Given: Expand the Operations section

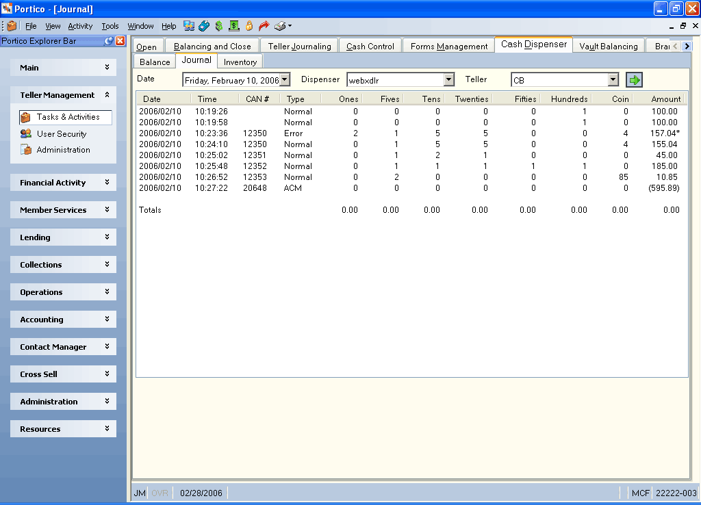Looking at the screenshot, I should 64,292.
